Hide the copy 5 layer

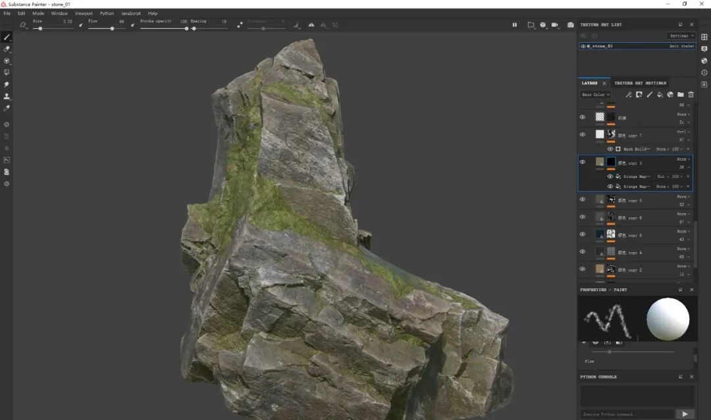pyautogui.click(x=583, y=199)
